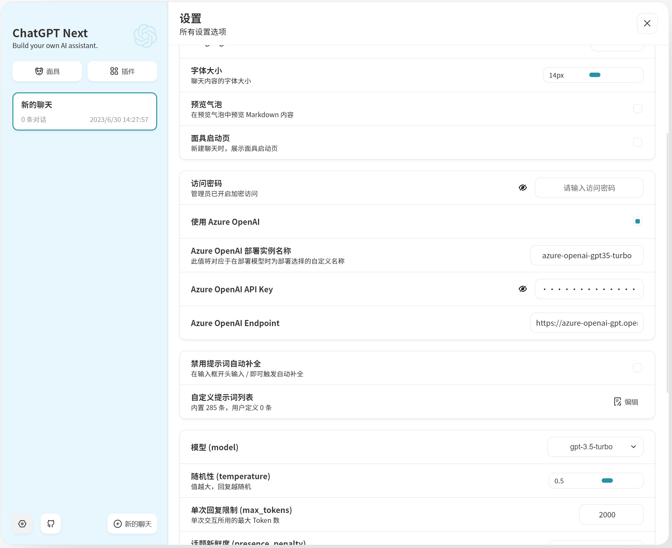This screenshot has height=548, width=672.
Task: Toggle the mask splash screen checkbox
Action: pos(637,142)
